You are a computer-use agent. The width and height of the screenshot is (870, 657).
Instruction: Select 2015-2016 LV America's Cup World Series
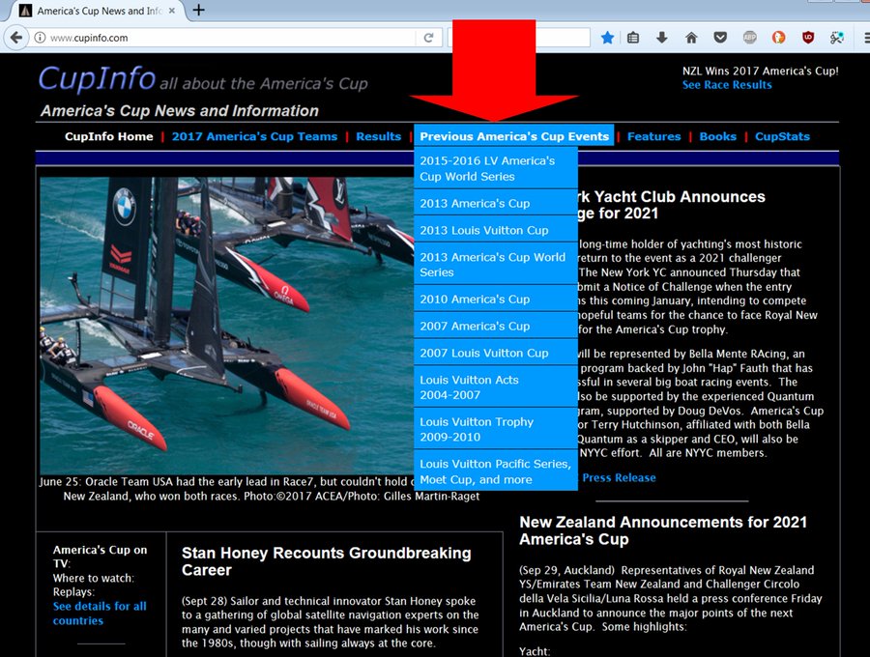[496, 168]
